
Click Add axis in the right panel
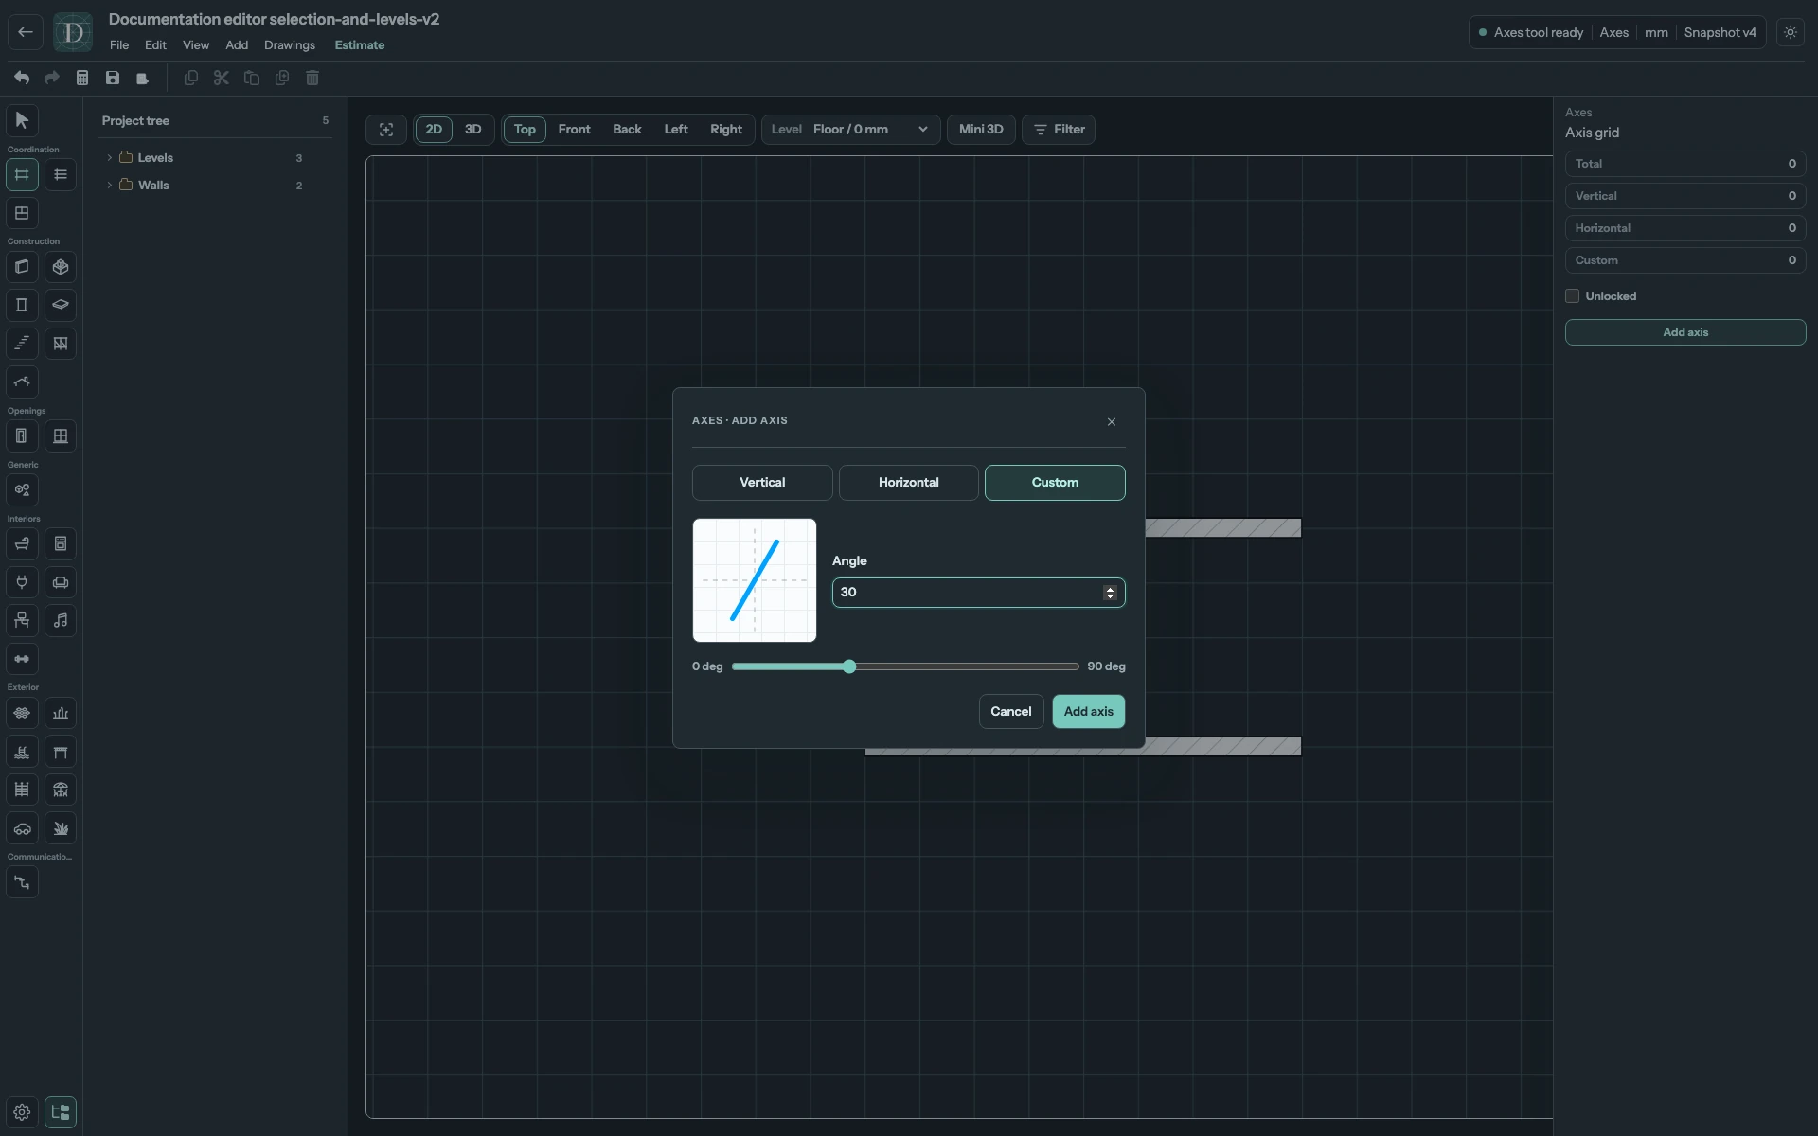point(1685,332)
